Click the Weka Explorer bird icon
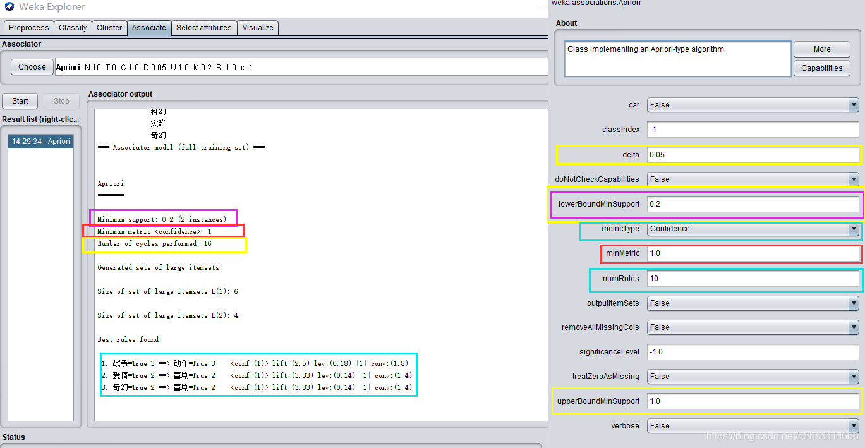 9,7
